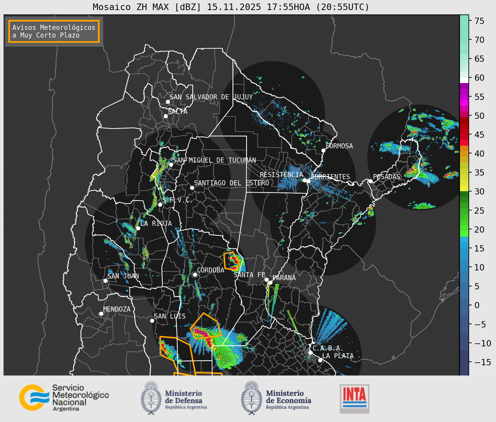Screen dimensions: 496x422
Task: Click the CÓRDOBA label
Action: point(211,270)
